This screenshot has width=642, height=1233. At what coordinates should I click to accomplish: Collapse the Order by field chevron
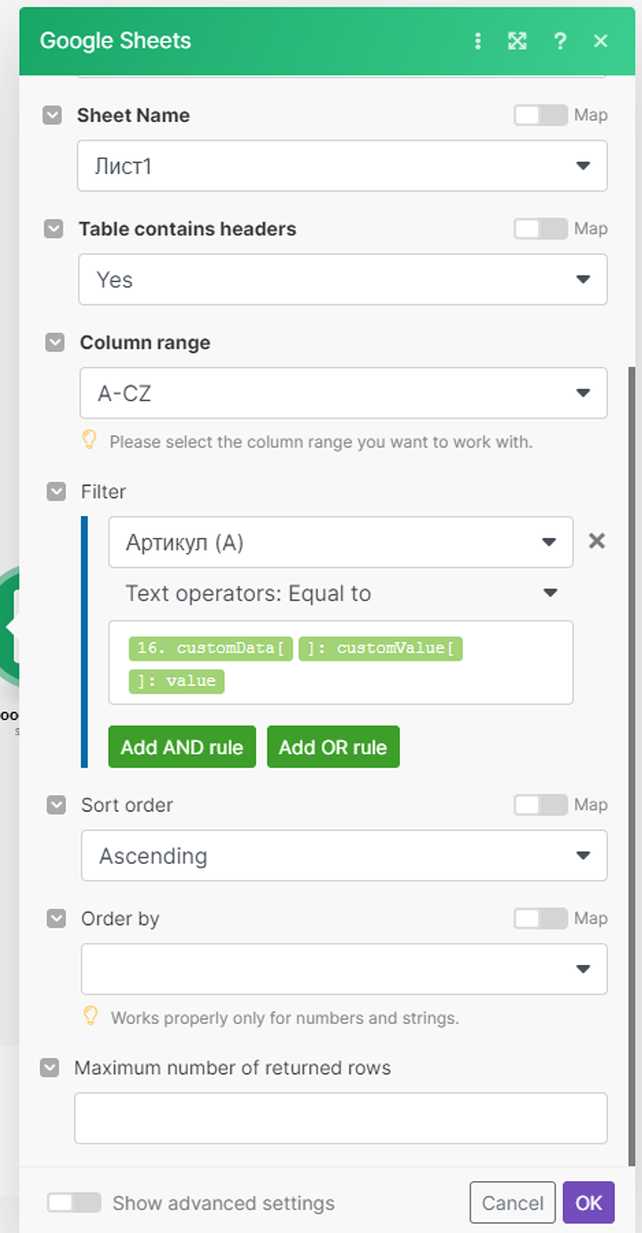56,918
